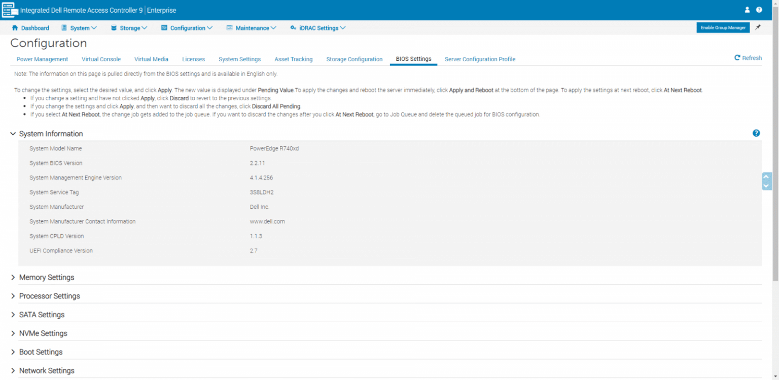Click the scroll-down arrow on floating page widget

click(766, 186)
